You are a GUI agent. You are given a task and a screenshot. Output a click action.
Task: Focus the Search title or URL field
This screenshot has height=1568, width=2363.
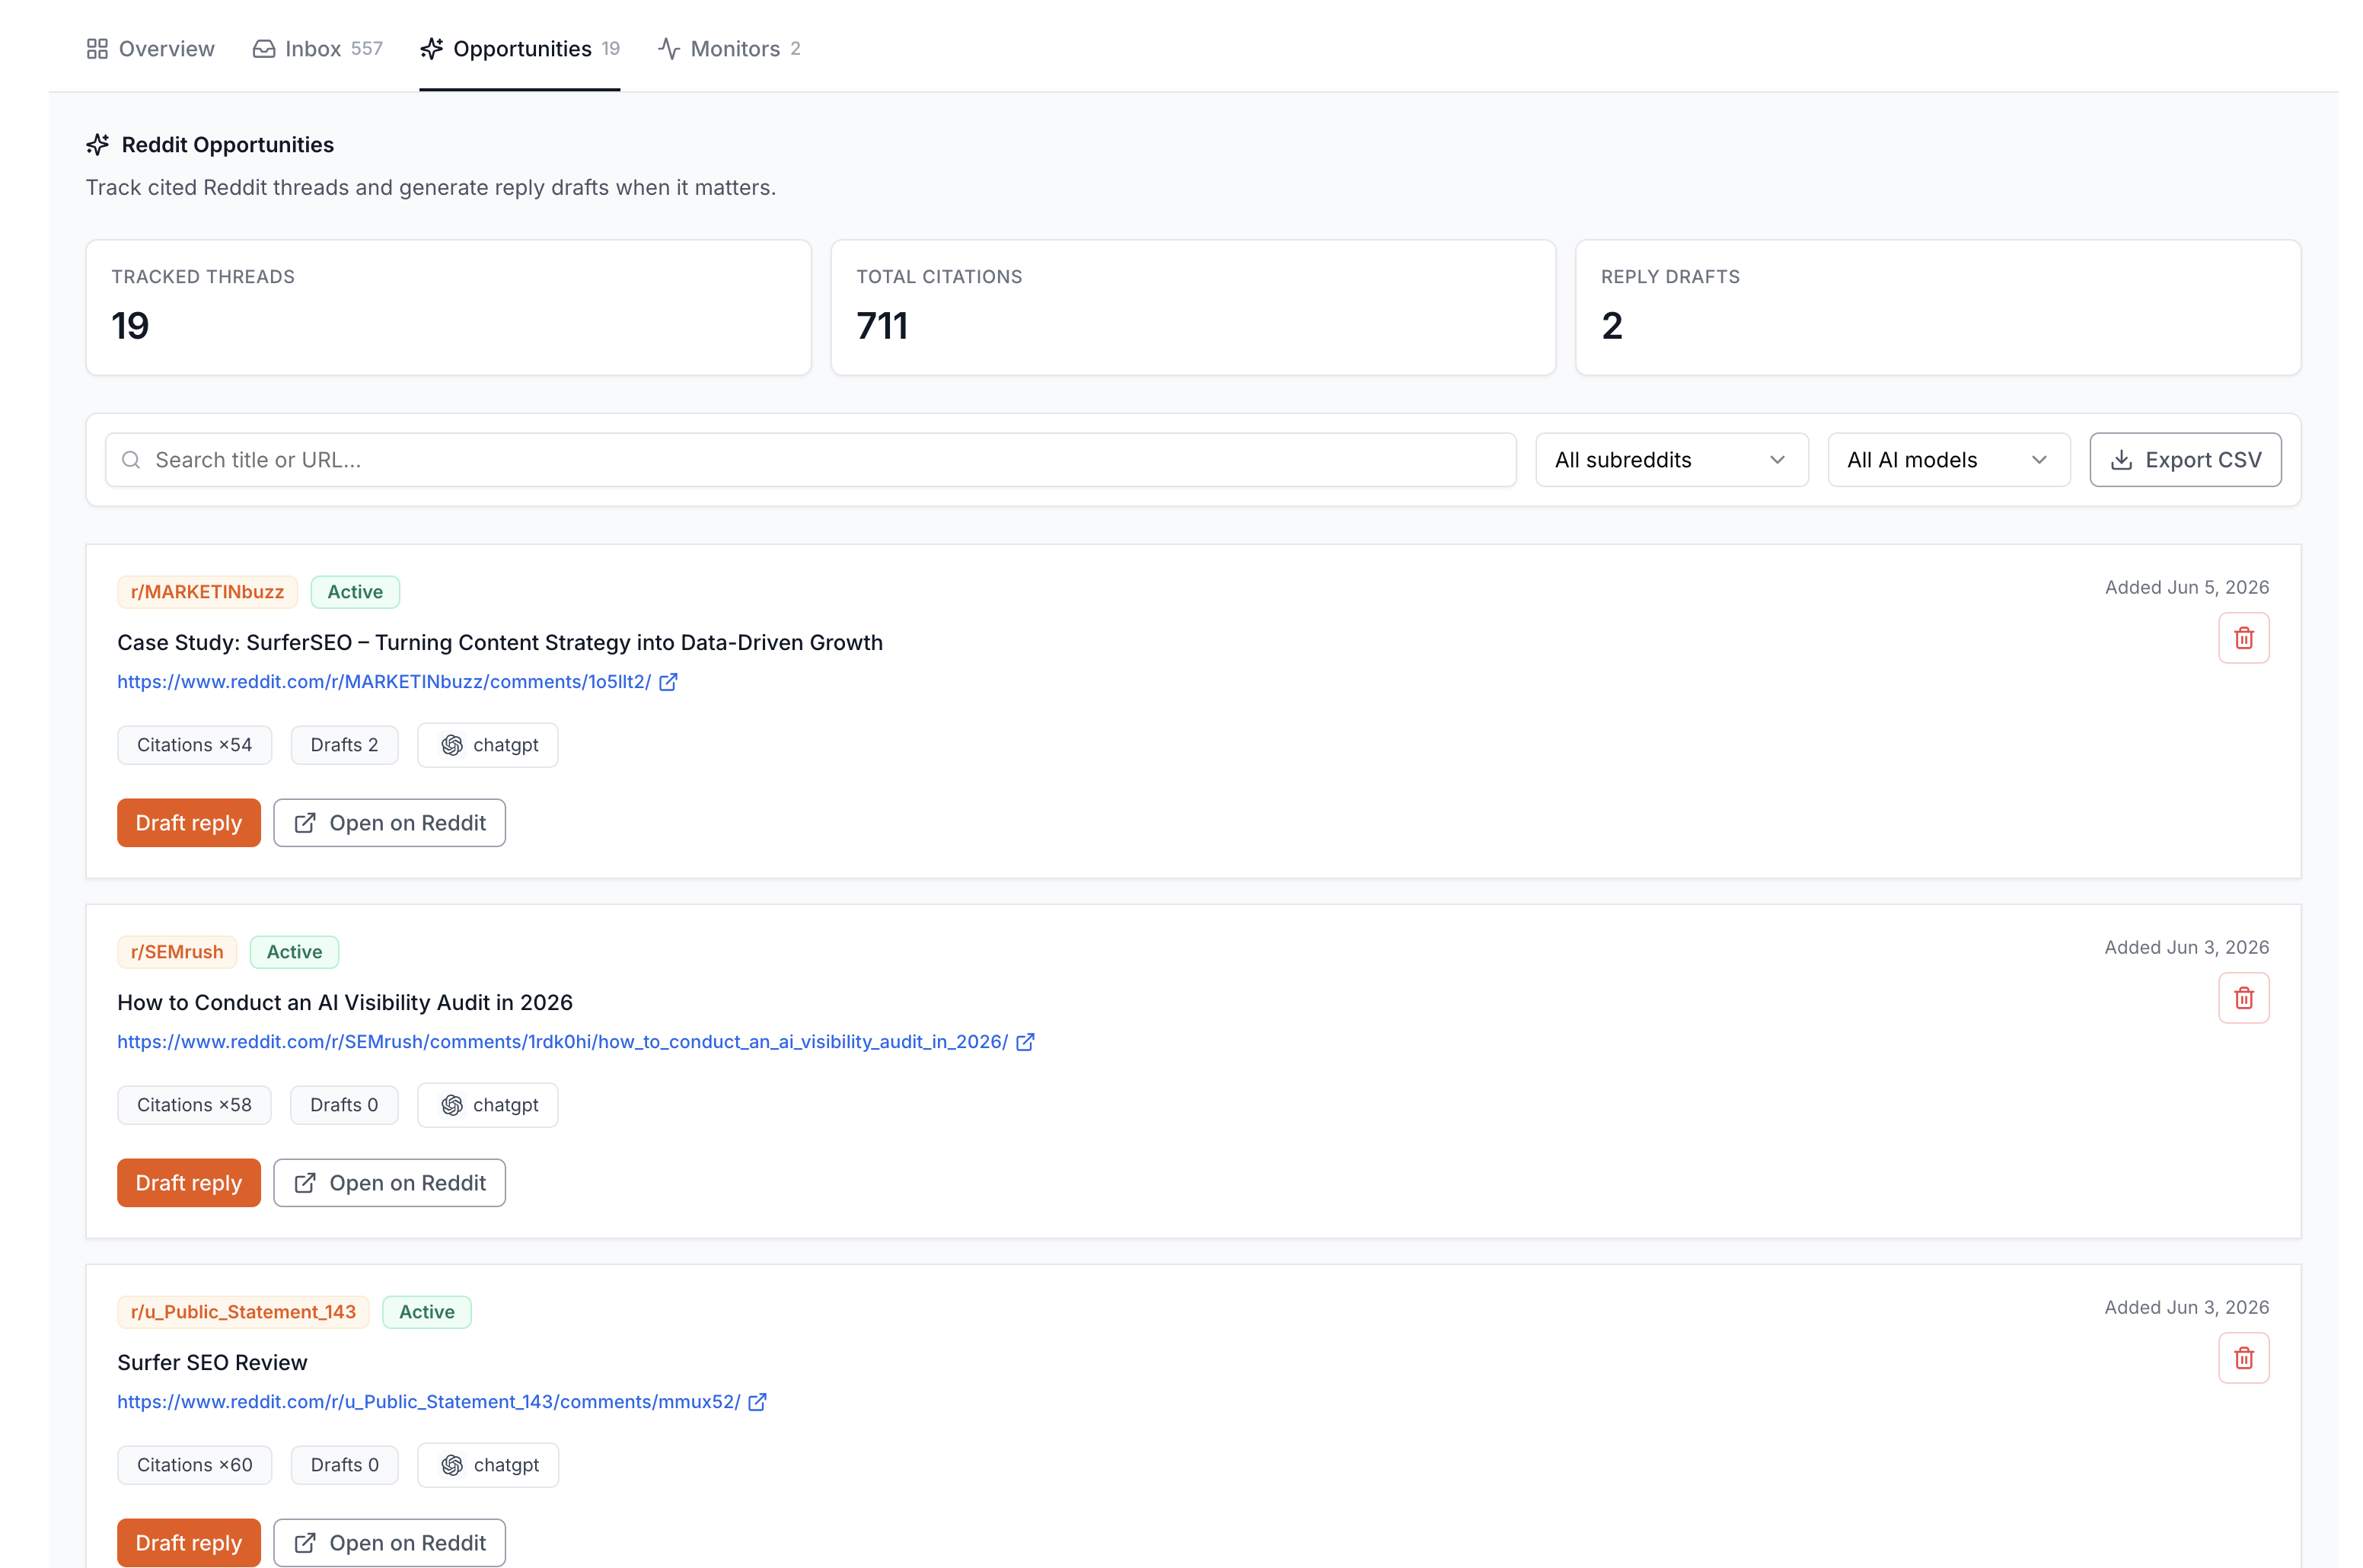click(x=811, y=460)
